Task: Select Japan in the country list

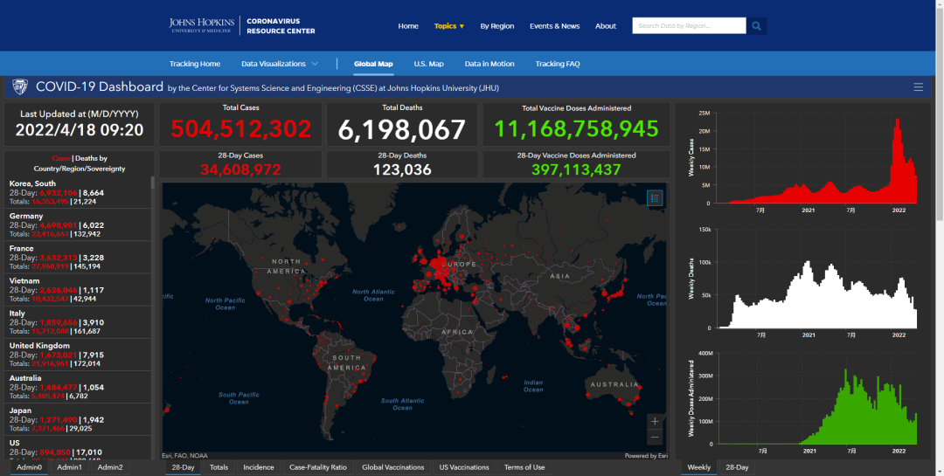Action: tap(78, 420)
